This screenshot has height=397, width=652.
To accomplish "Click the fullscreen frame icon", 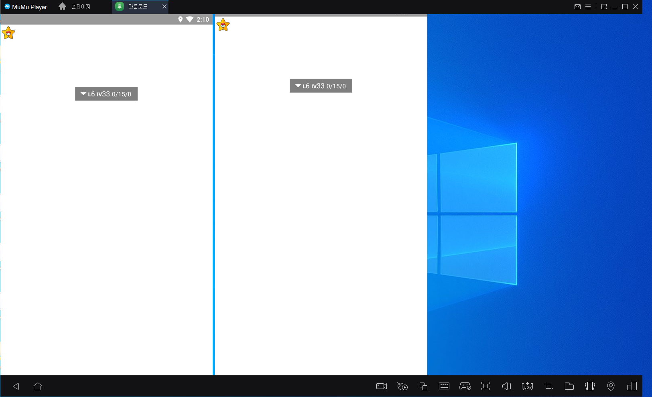I will (485, 386).
